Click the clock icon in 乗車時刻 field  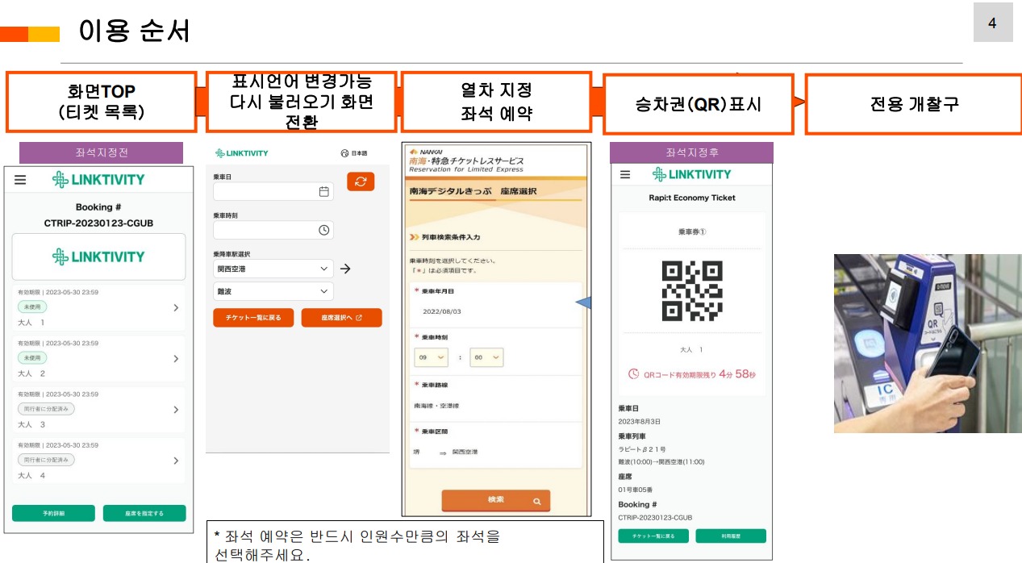324,230
